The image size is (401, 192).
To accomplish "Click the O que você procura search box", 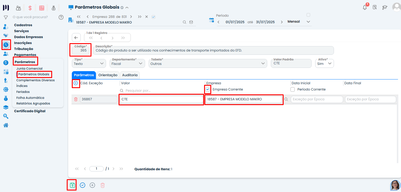I will (30, 17).
